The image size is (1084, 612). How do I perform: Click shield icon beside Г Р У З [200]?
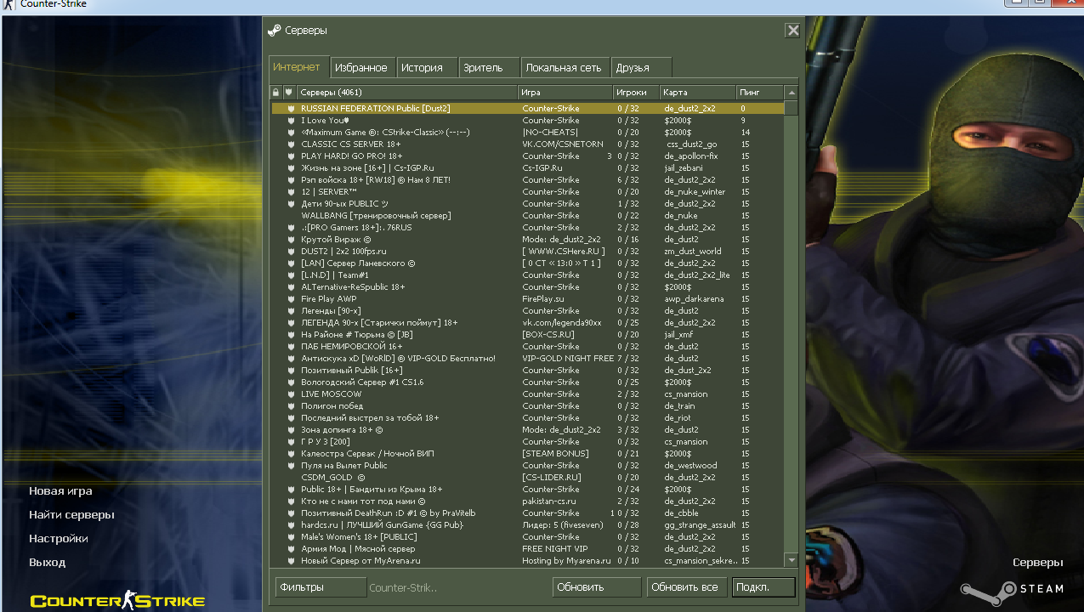click(291, 442)
